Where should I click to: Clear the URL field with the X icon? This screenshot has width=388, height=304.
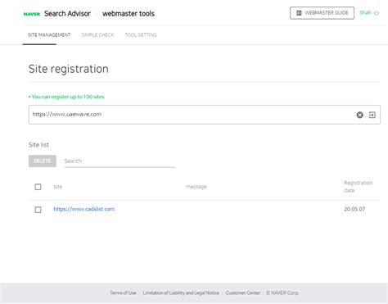point(359,115)
